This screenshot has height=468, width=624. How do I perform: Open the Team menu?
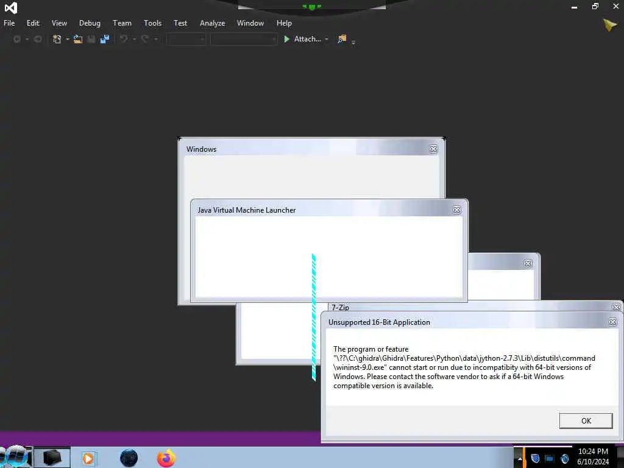click(x=122, y=23)
